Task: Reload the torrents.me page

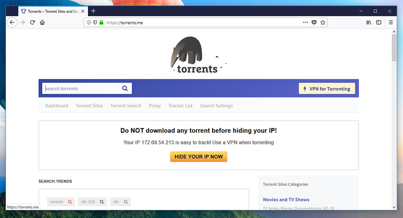Action: [32, 22]
